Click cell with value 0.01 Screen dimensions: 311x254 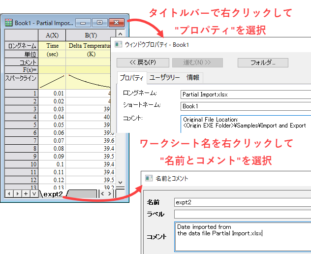pyautogui.click(x=52, y=93)
